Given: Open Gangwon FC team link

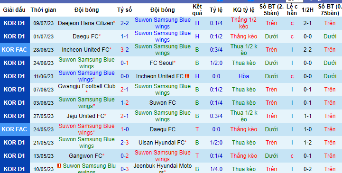Looking at the screenshot, I should (x=85, y=156).
